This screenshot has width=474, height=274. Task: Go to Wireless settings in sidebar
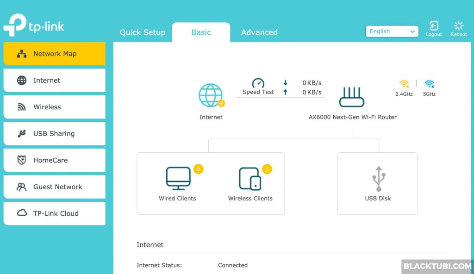pos(55,107)
